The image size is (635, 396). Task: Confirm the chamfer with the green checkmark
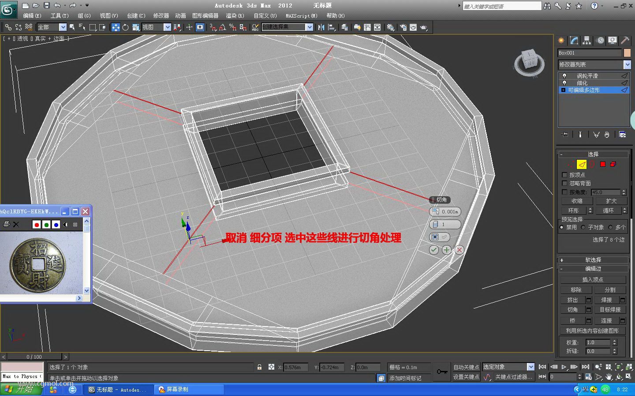pos(434,250)
